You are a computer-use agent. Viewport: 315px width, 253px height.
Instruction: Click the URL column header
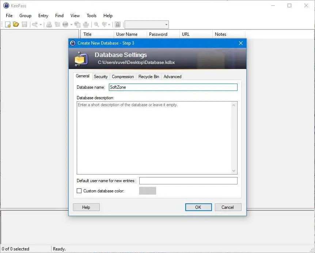(196, 34)
